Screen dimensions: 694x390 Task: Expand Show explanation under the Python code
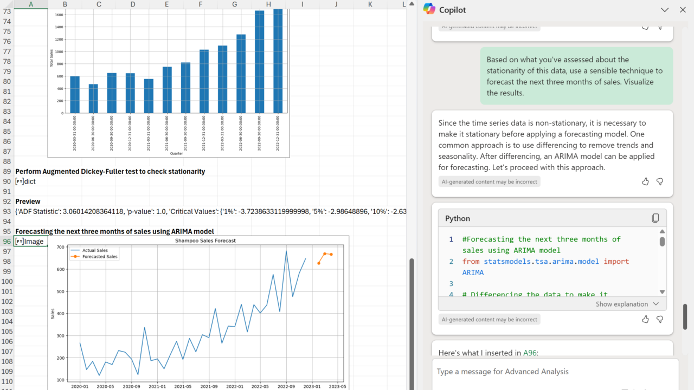[x=627, y=304]
